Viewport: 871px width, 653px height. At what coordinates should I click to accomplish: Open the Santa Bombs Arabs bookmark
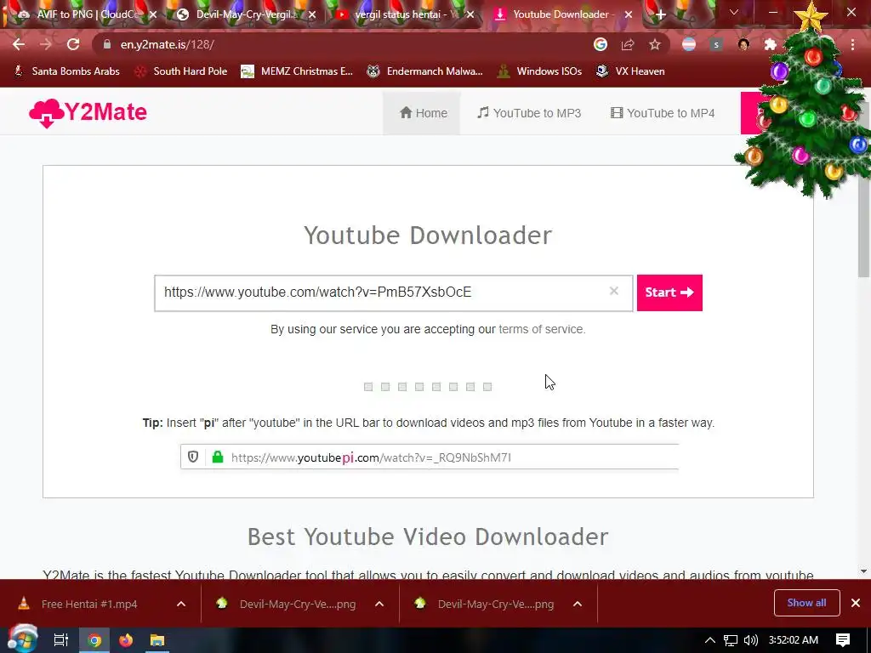pos(66,71)
